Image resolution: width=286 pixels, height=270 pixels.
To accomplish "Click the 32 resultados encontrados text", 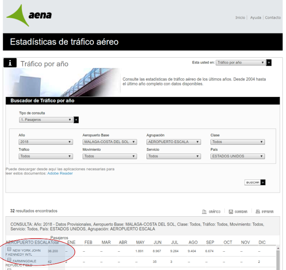I will [34, 211].
